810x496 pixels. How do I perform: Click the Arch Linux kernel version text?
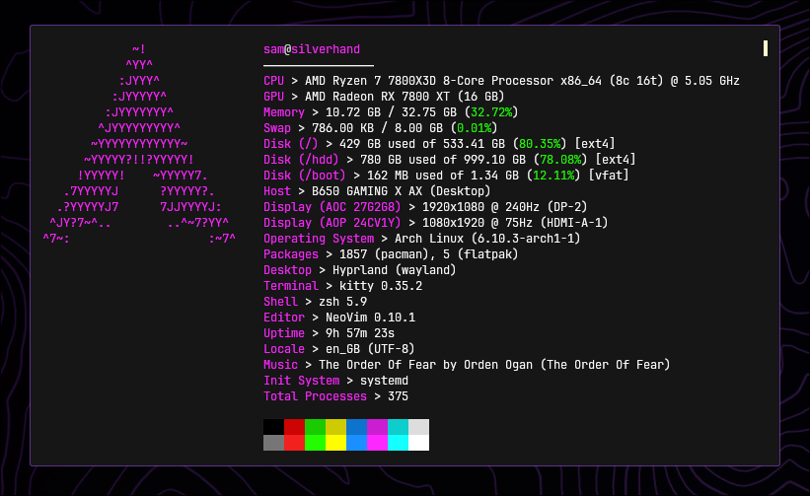(x=487, y=239)
